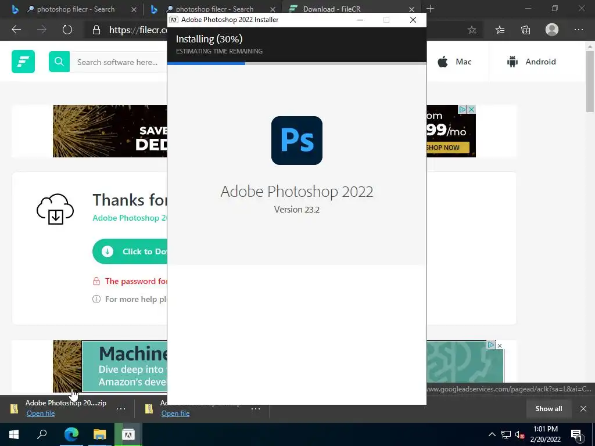
Task: Click the Edge page vertical scrollbar
Action: [589, 81]
